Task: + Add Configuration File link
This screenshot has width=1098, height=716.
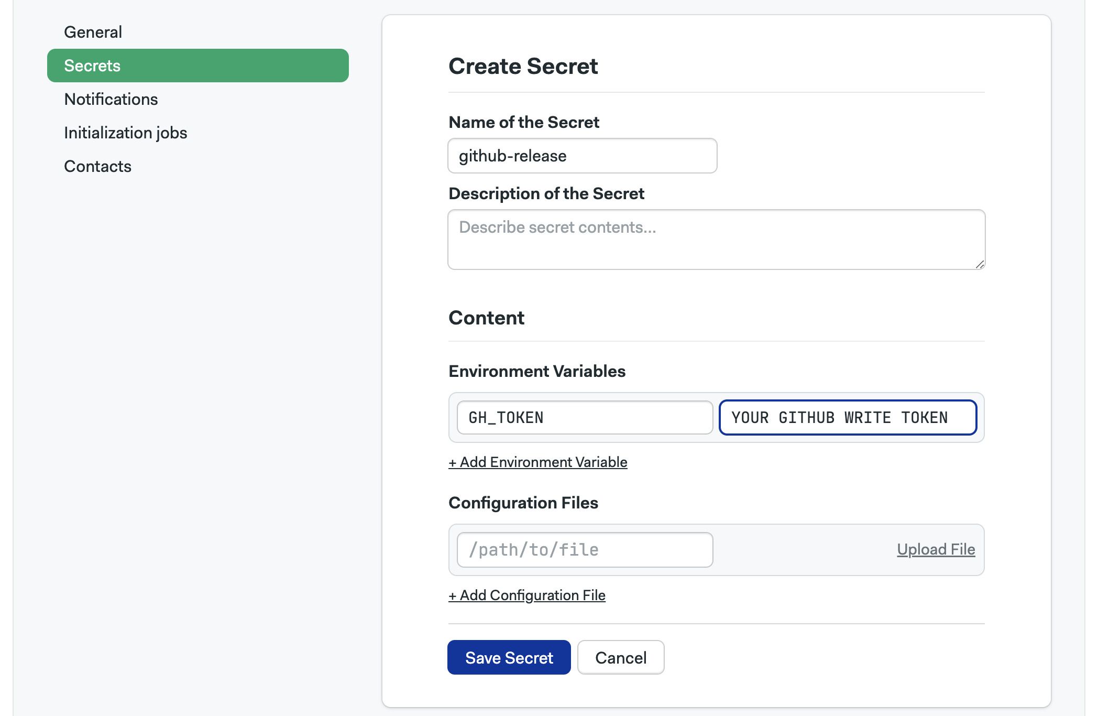Action: tap(526, 595)
